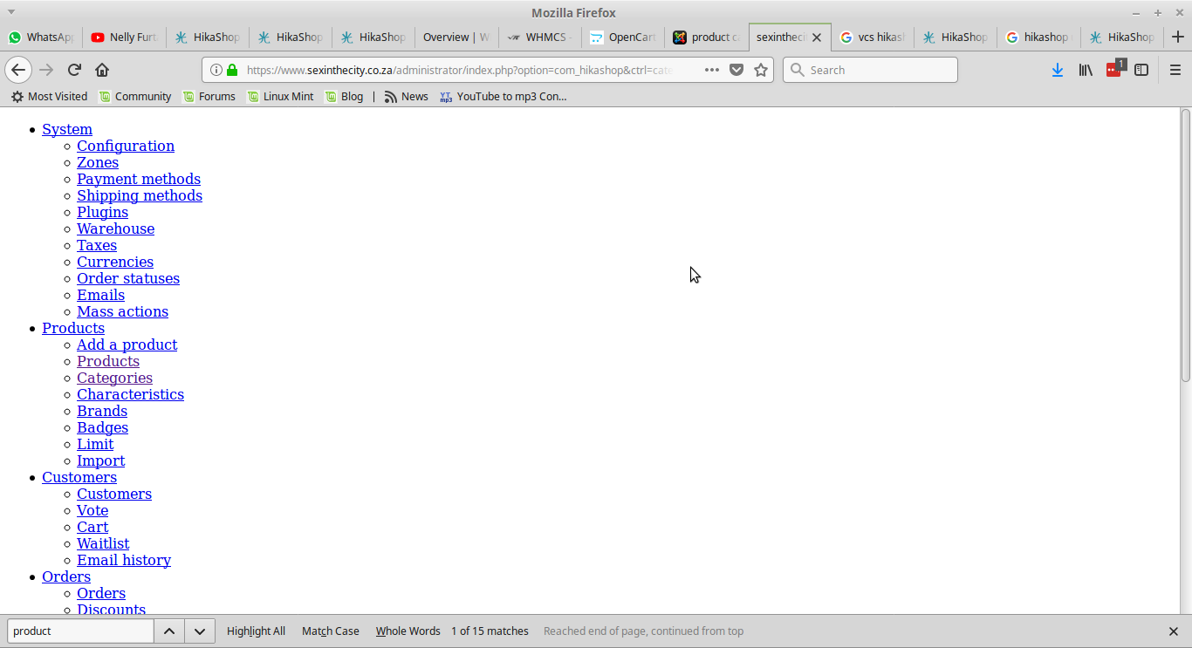Switch to the Nelly Furt YouTube tab
The width and height of the screenshot is (1192, 648).
click(124, 37)
